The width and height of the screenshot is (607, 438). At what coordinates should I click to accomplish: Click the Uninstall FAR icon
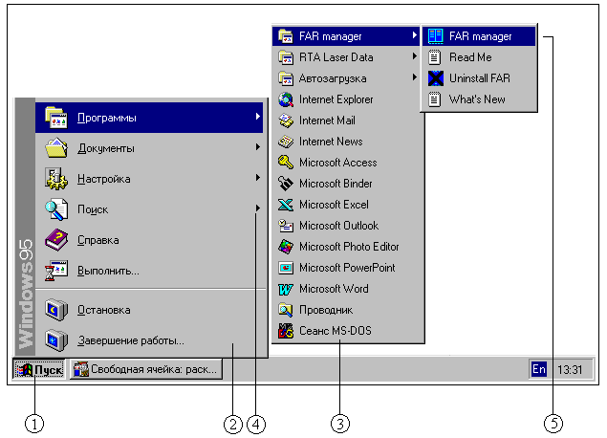(436, 78)
